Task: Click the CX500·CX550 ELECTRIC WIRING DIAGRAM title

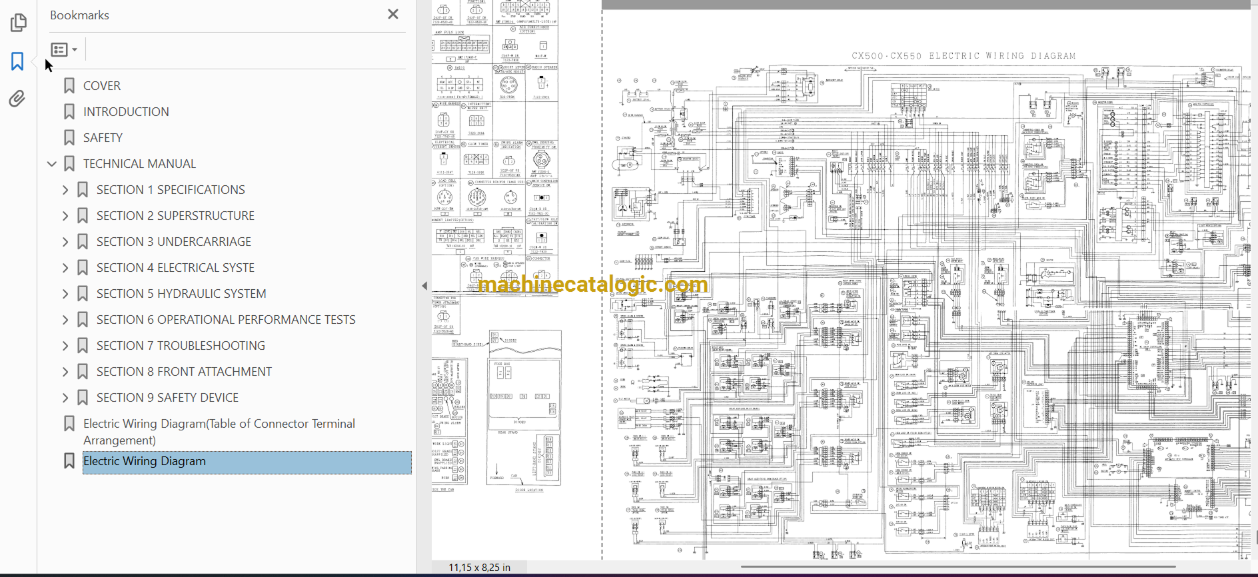Action: (x=963, y=56)
